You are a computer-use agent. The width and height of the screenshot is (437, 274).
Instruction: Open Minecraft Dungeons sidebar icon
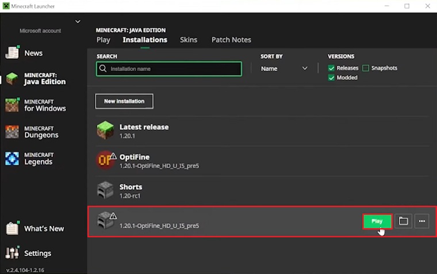12,132
